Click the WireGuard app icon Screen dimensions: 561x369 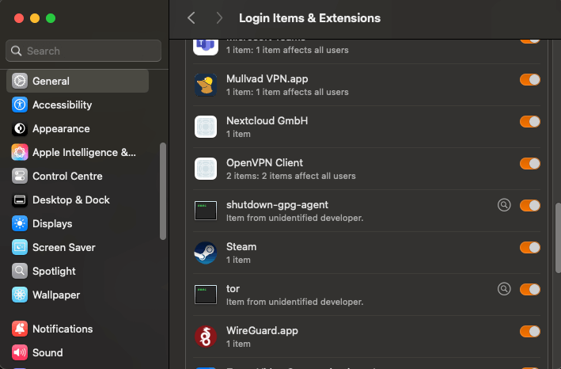(206, 337)
